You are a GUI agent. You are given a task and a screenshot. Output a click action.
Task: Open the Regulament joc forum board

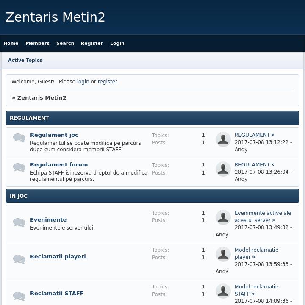click(x=54, y=135)
